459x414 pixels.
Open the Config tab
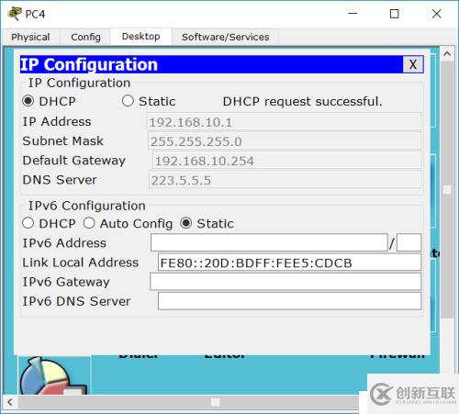click(x=85, y=37)
